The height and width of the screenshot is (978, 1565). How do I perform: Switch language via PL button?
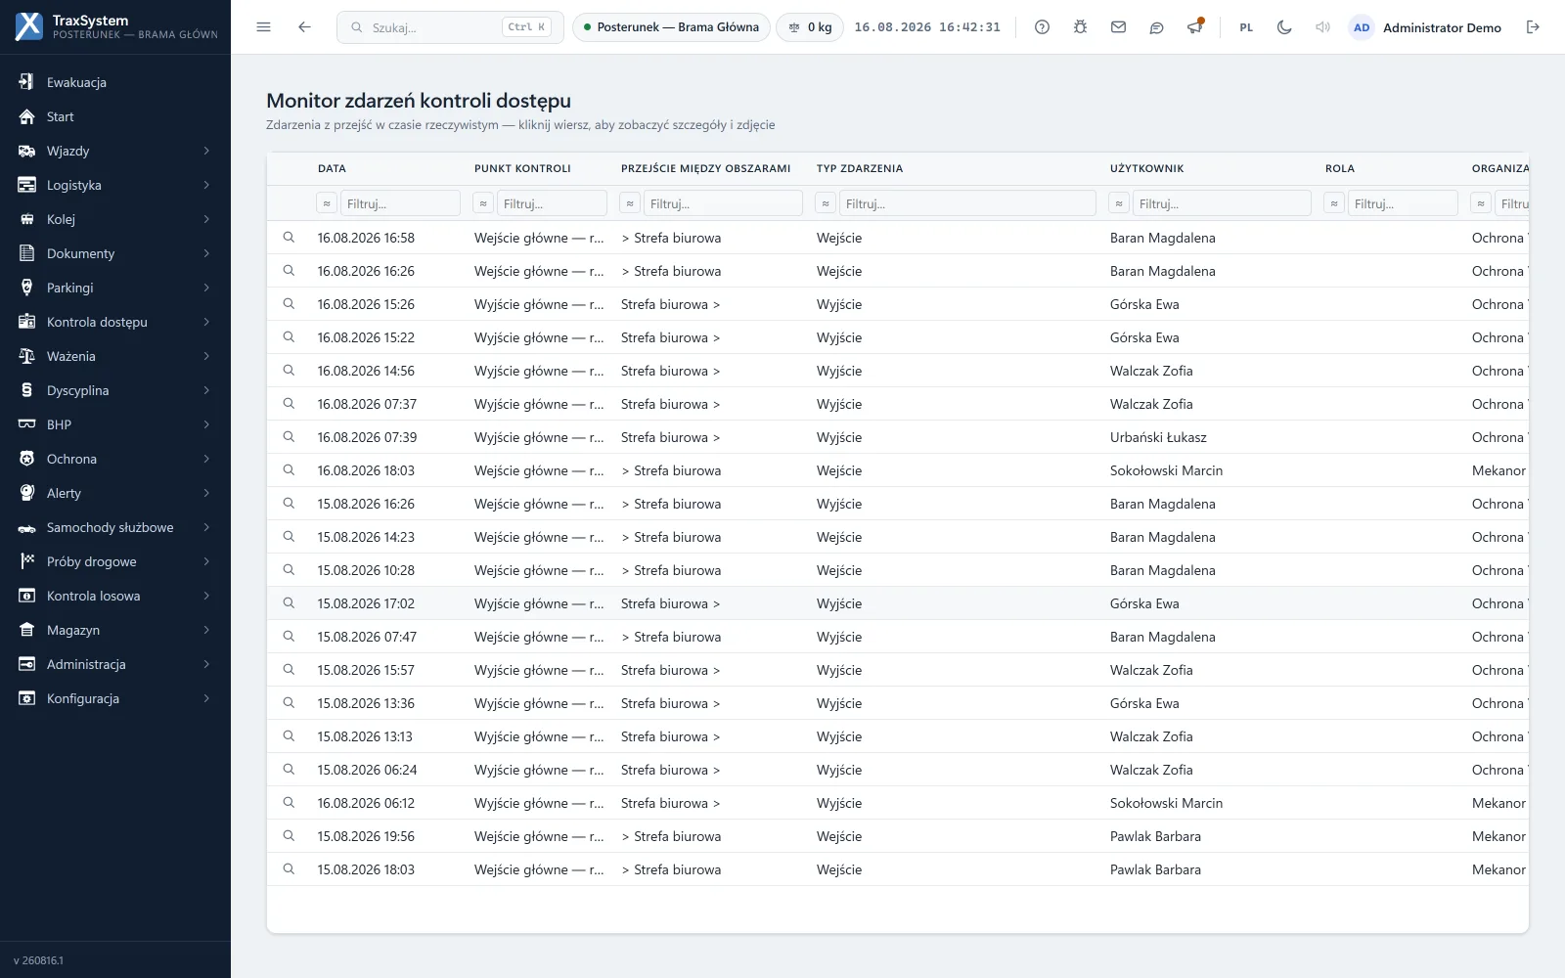point(1246,27)
